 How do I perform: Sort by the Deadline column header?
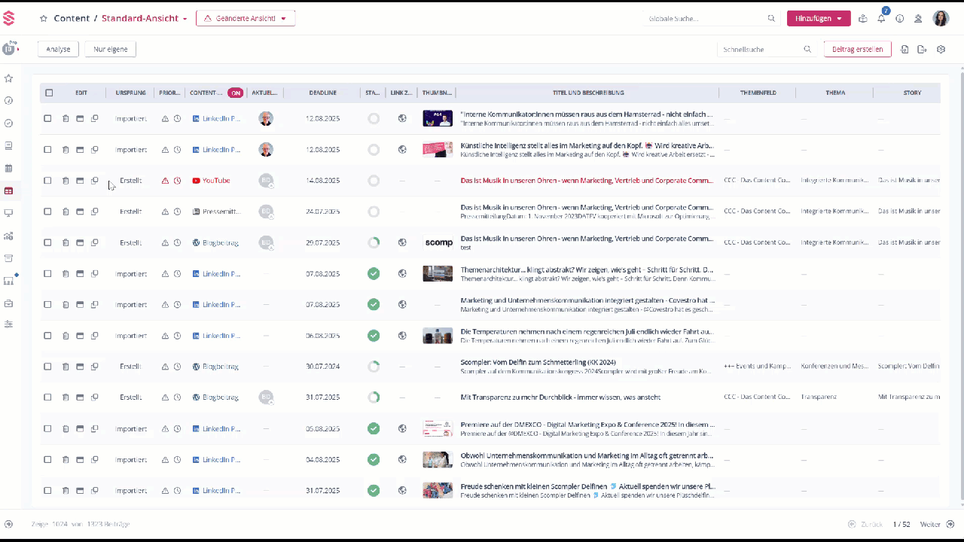[322, 93]
